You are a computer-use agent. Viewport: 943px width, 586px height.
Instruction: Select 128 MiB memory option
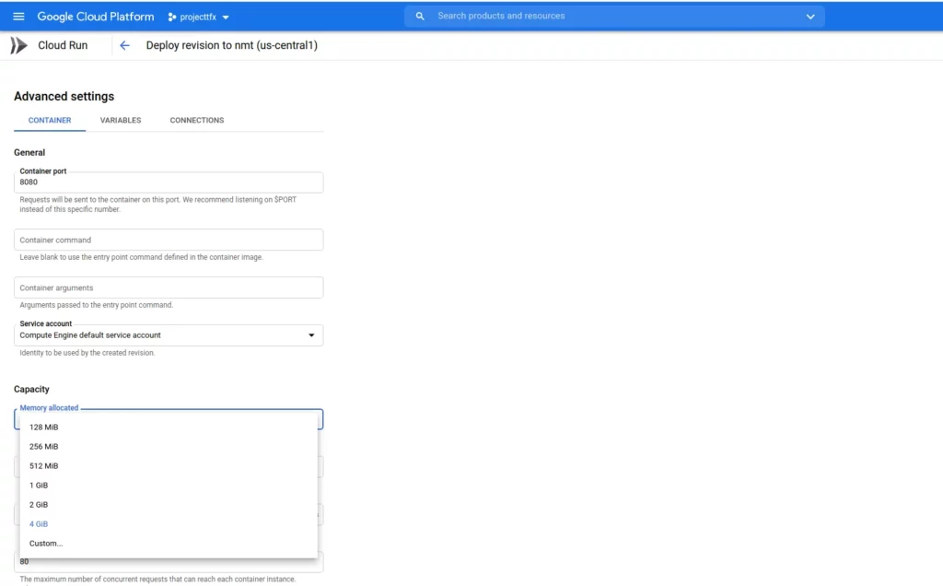coord(169,428)
